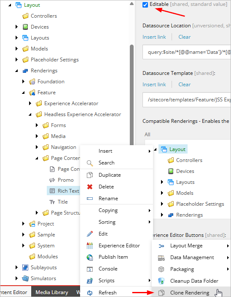Click the Edit pencil icon
231x297 pixels.
90,234
